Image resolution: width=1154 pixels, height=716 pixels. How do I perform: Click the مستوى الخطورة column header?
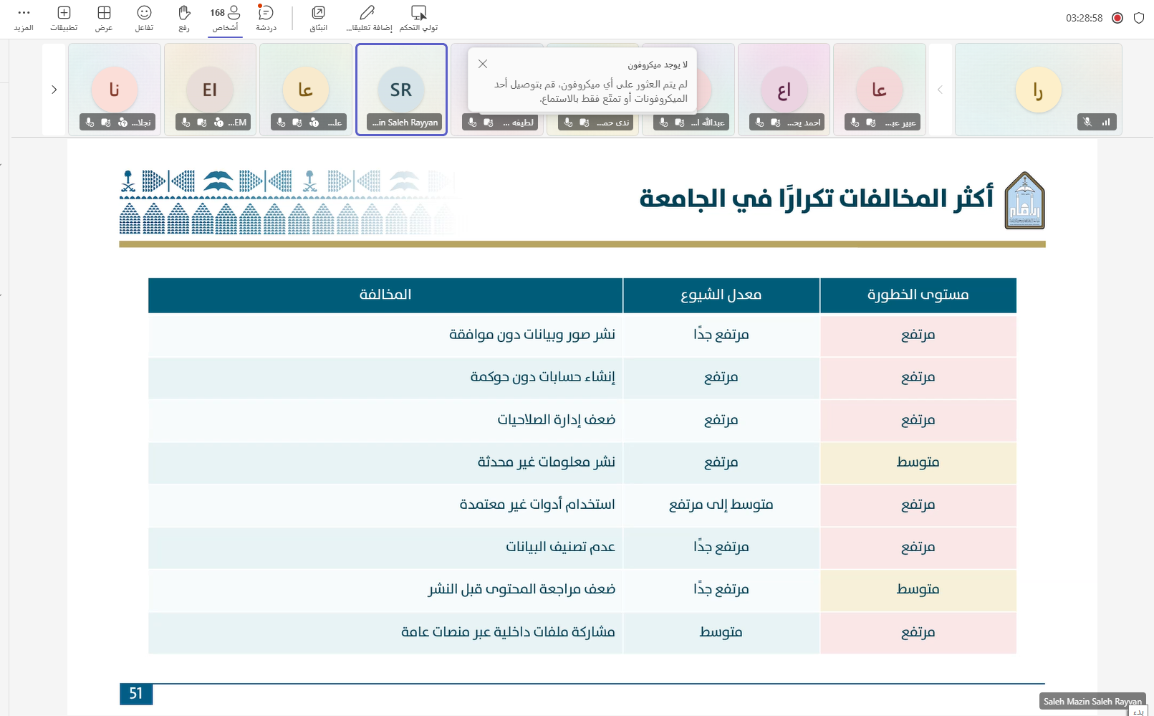click(x=918, y=295)
